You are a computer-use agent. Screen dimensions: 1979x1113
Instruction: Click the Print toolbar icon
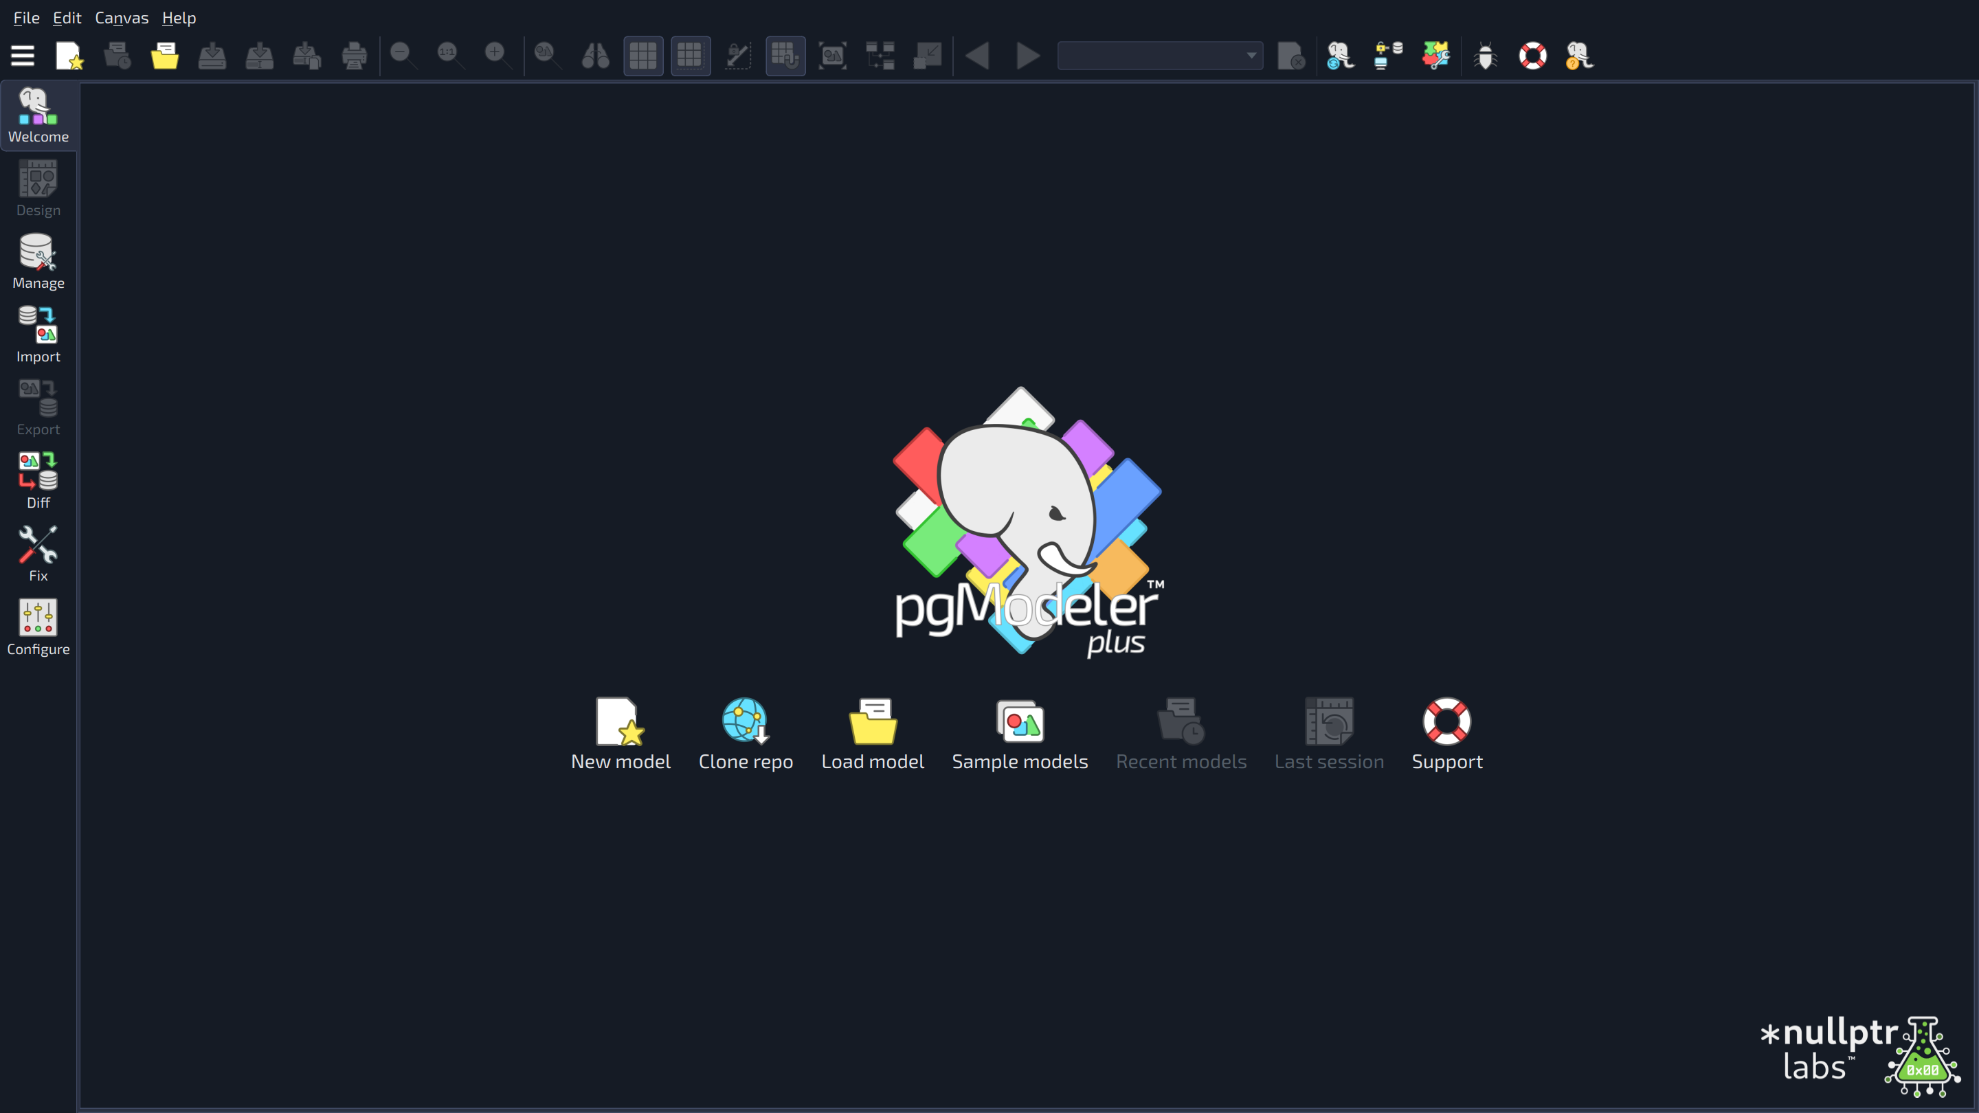point(354,55)
